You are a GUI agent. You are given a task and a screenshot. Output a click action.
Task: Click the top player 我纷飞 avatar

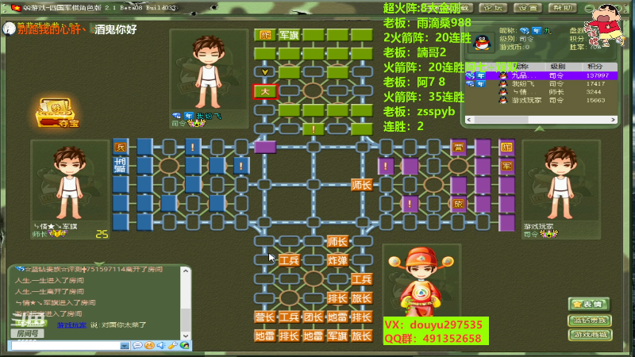click(x=209, y=73)
